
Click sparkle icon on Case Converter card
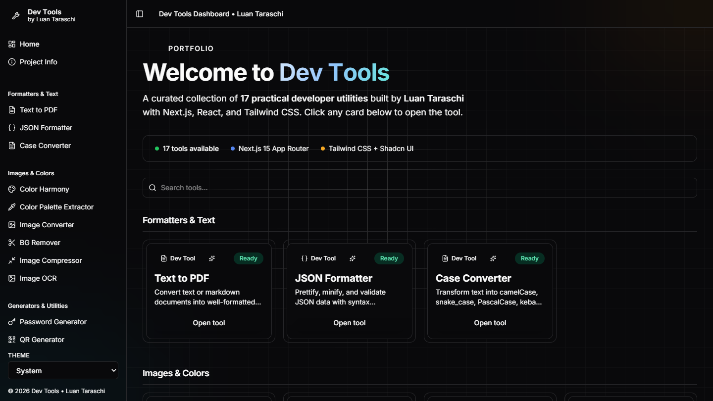(x=493, y=258)
